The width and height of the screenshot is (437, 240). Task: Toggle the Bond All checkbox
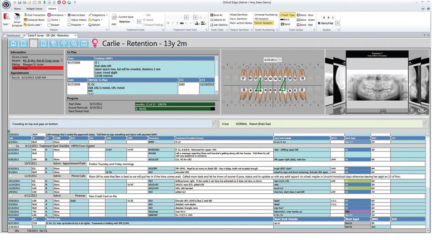[x=212, y=15]
